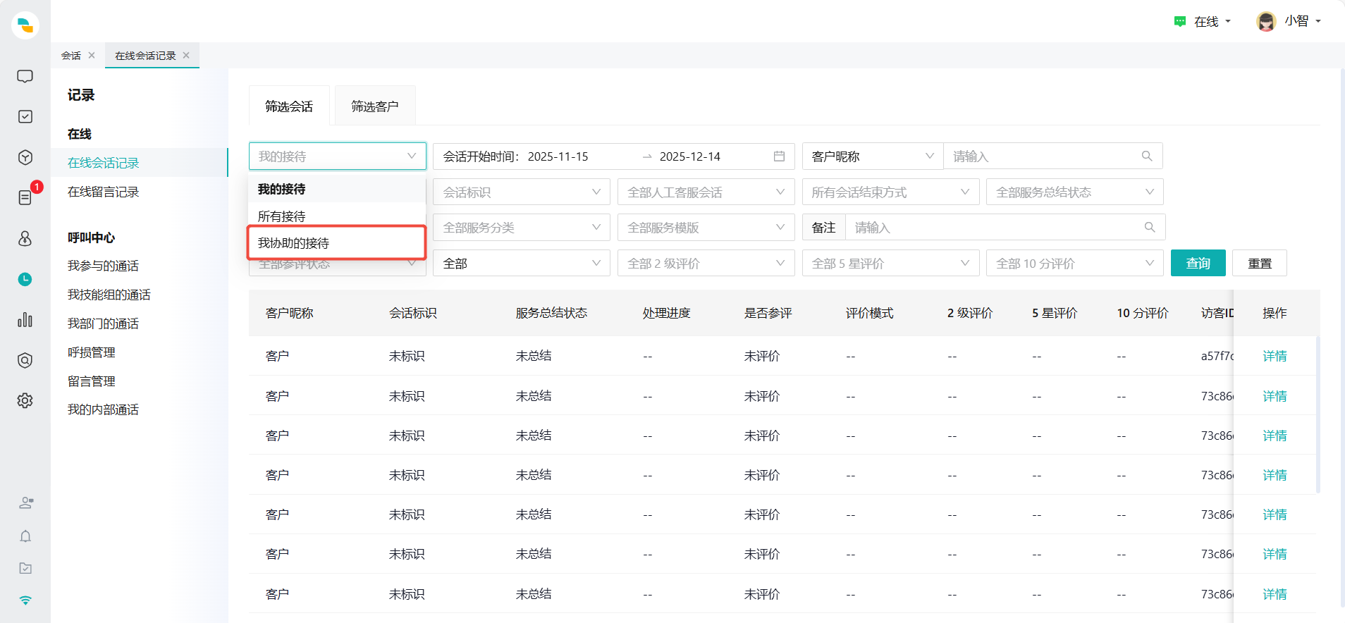The image size is (1345, 623).
Task: Click the calendar icon in date range
Action: (x=779, y=156)
